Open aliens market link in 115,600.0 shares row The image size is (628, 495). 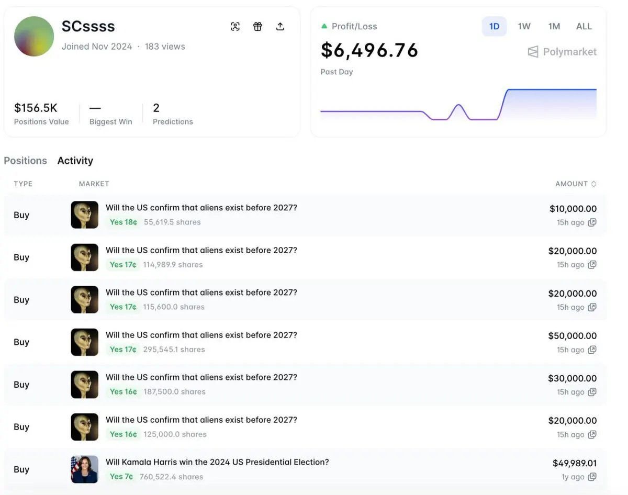pos(201,292)
